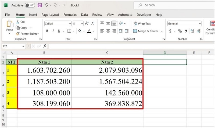Click the Save floppy disk icon

[x=40, y=5]
